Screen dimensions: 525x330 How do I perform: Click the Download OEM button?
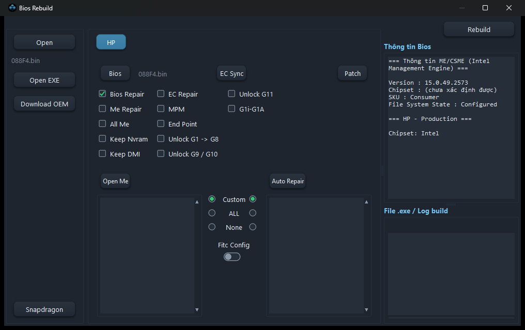[x=44, y=104]
